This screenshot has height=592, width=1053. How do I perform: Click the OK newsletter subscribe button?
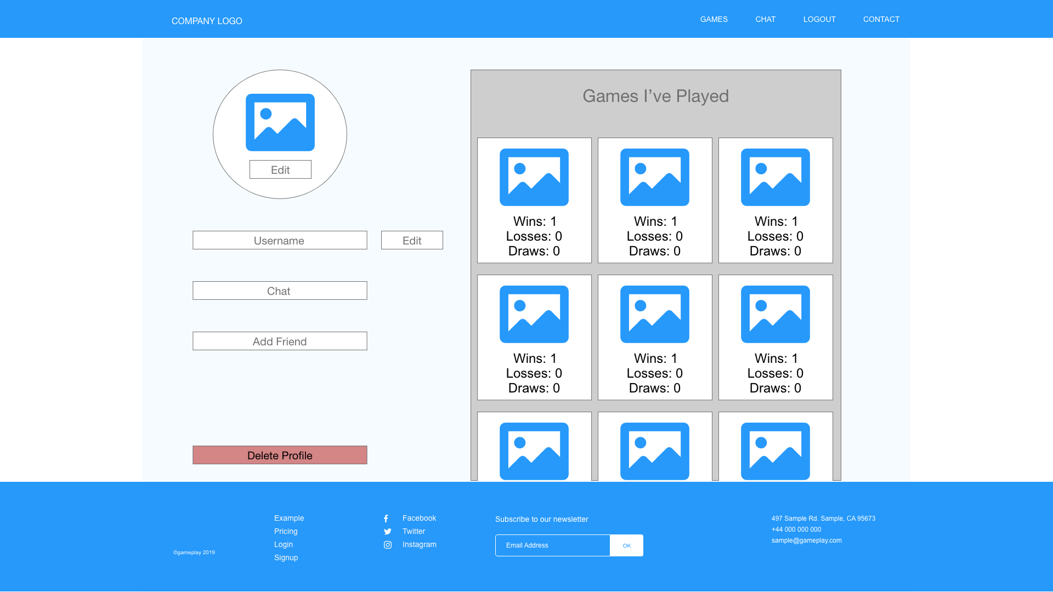point(626,545)
